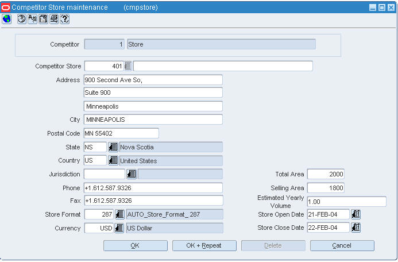Click the Phone number field
The height and width of the screenshot is (262, 398).
153,188
